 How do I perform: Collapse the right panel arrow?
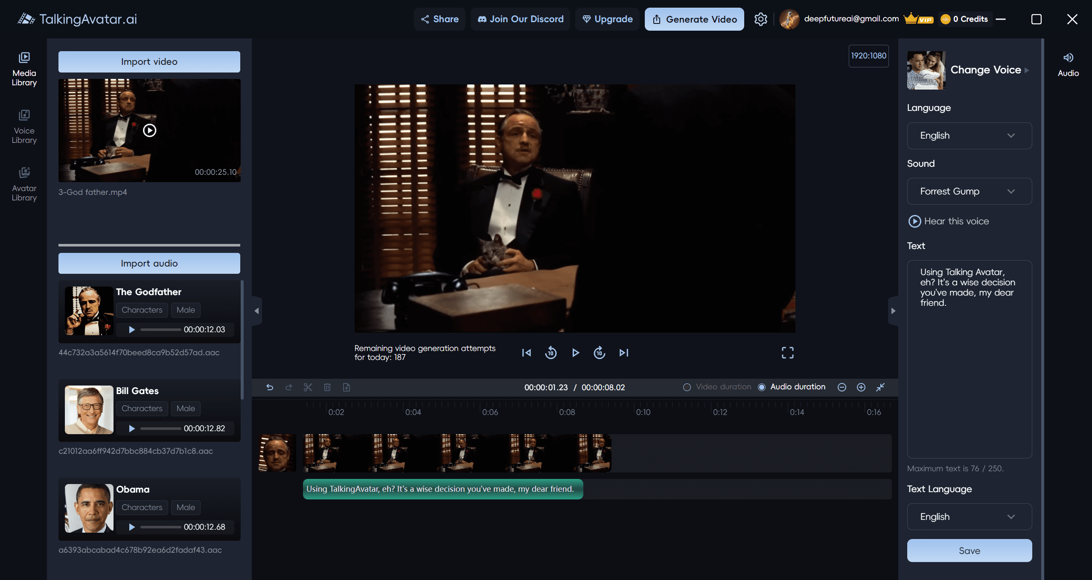(893, 311)
